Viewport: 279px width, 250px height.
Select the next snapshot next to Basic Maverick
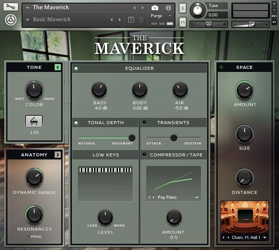120,19
